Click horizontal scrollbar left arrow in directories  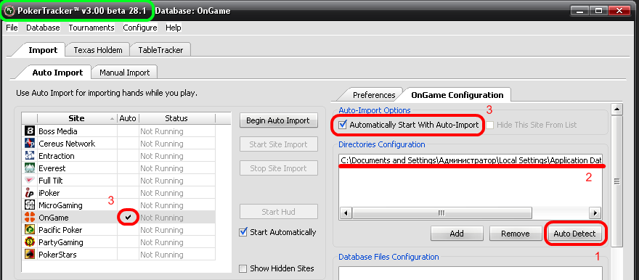tap(346, 213)
